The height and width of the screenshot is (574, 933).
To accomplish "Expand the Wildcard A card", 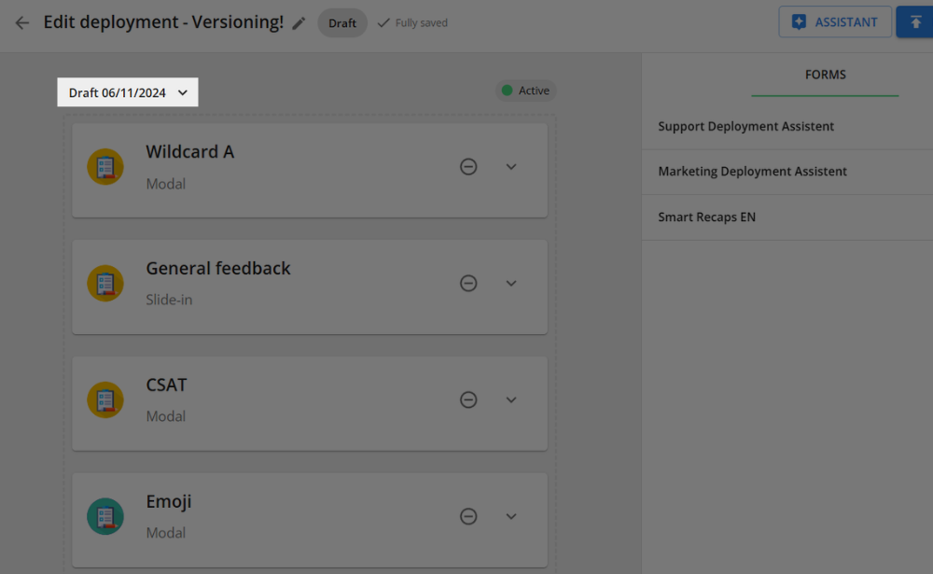I will click(511, 166).
